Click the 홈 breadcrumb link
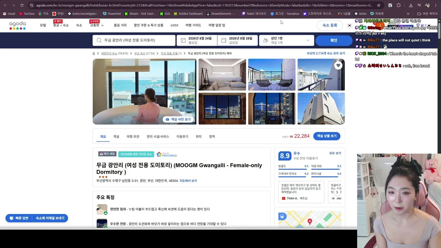The width and height of the screenshot is (441, 248). coord(94,53)
